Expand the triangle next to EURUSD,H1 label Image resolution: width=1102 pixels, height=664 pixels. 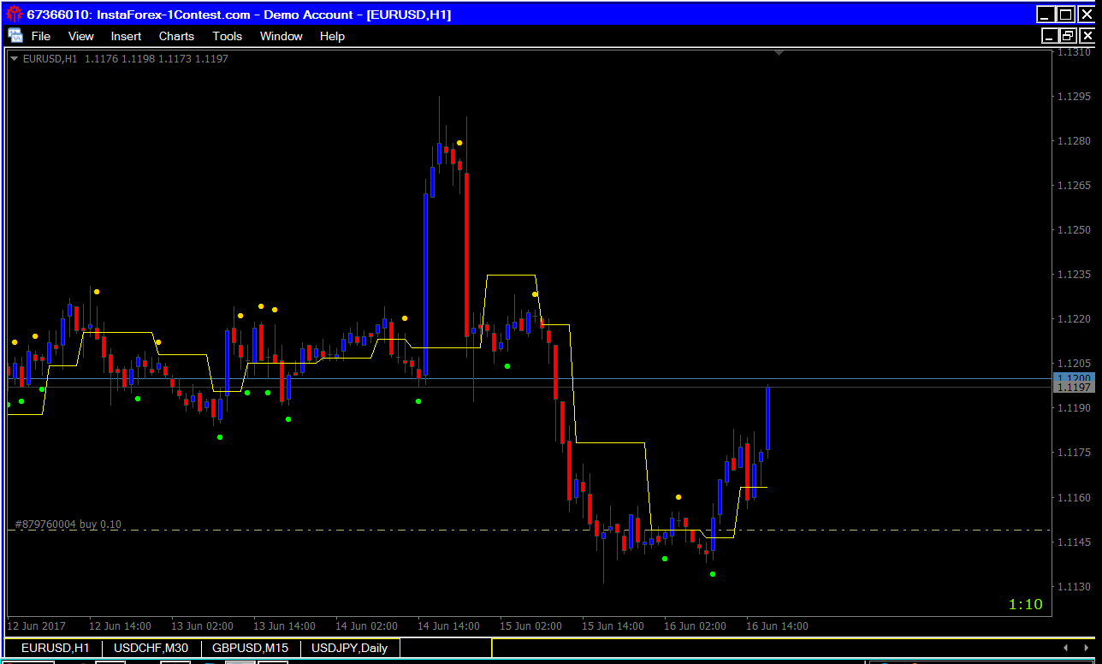click(x=14, y=59)
